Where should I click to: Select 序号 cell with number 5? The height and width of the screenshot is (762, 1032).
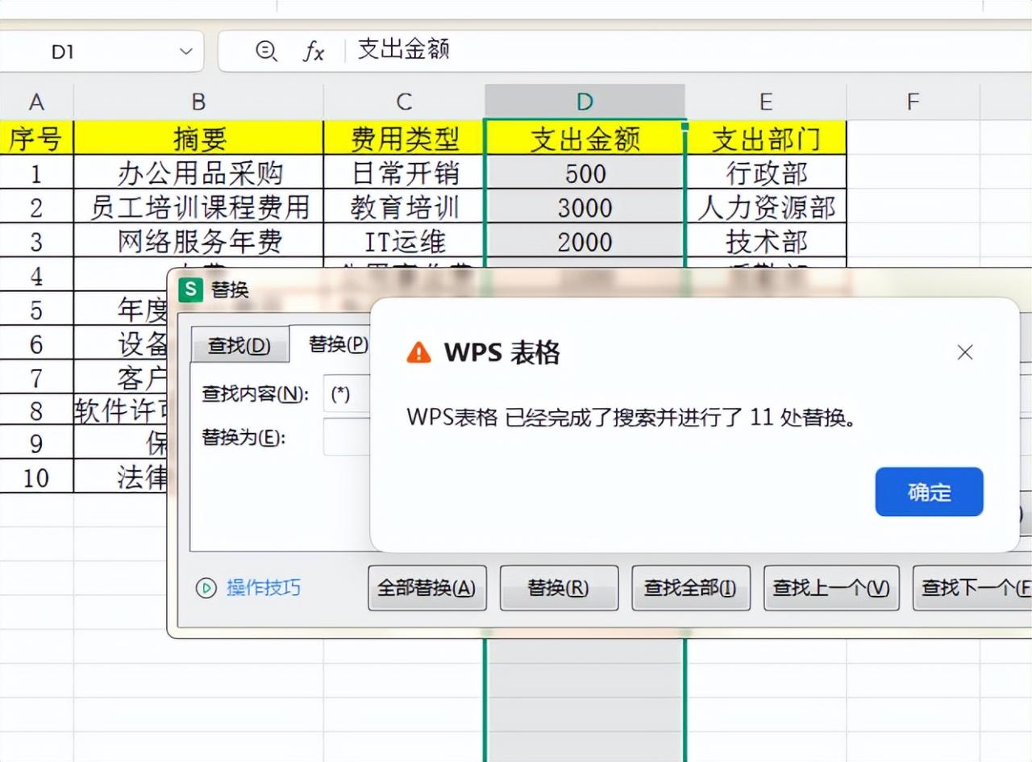(x=36, y=309)
